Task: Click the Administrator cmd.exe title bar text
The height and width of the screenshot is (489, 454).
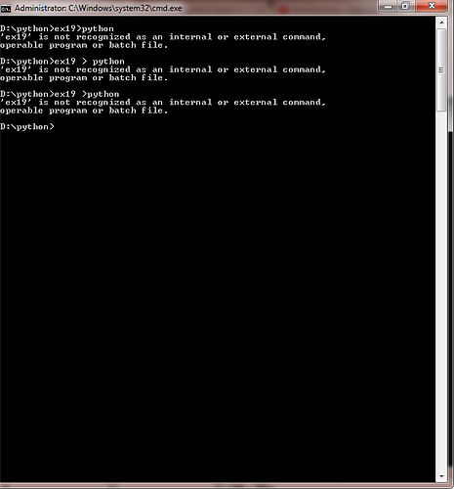Action: coord(99,8)
